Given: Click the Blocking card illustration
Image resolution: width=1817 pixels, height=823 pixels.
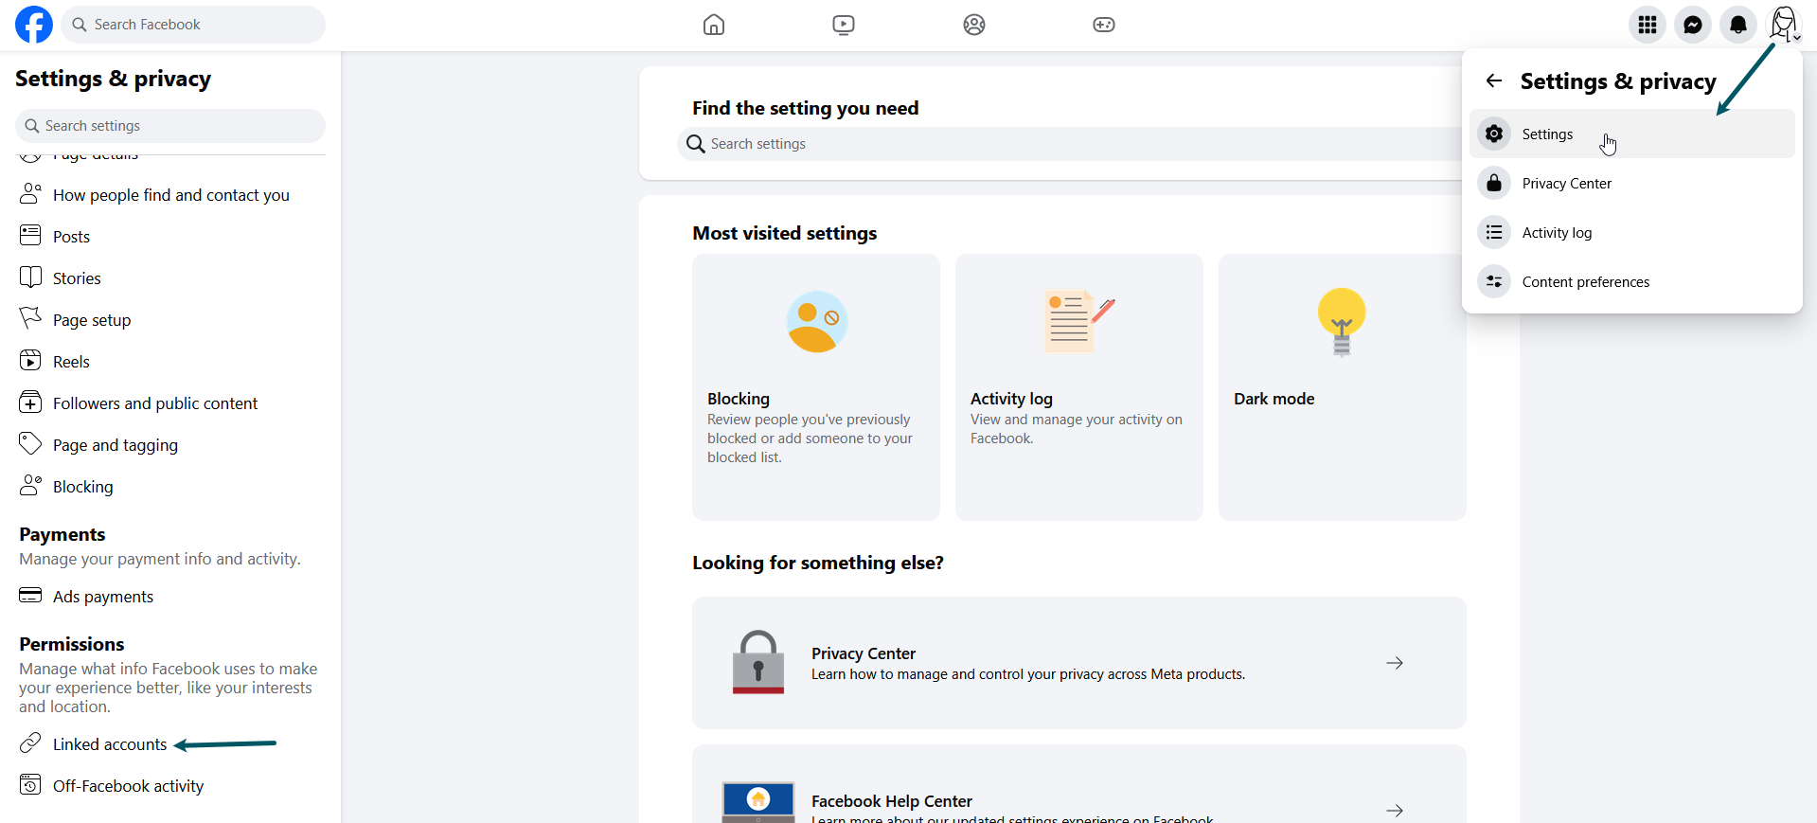Looking at the screenshot, I should pyautogui.click(x=817, y=322).
